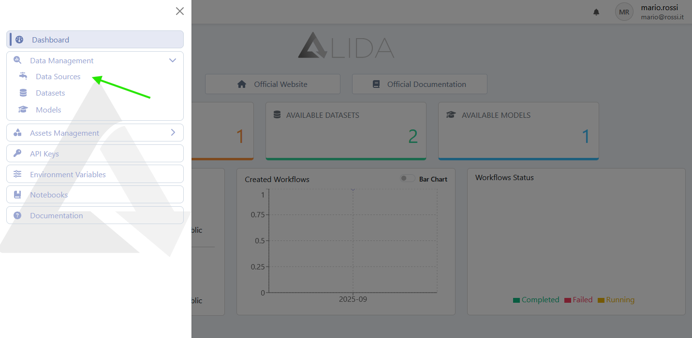Click the Created Workflows chart title
The image size is (692, 338).
(x=277, y=179)
